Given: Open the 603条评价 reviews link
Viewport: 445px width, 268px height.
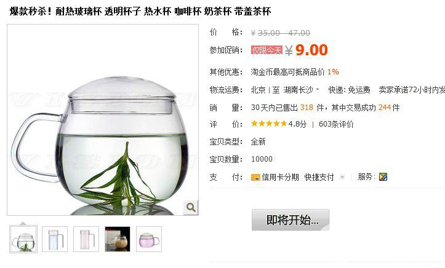Looking at the screenshot, I should 336,124.
